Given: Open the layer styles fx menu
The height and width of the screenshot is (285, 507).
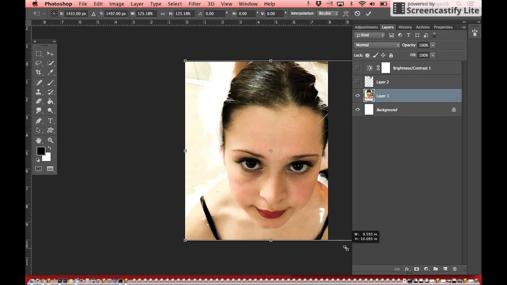Looking at the screenshot, I should click(407, 269).
